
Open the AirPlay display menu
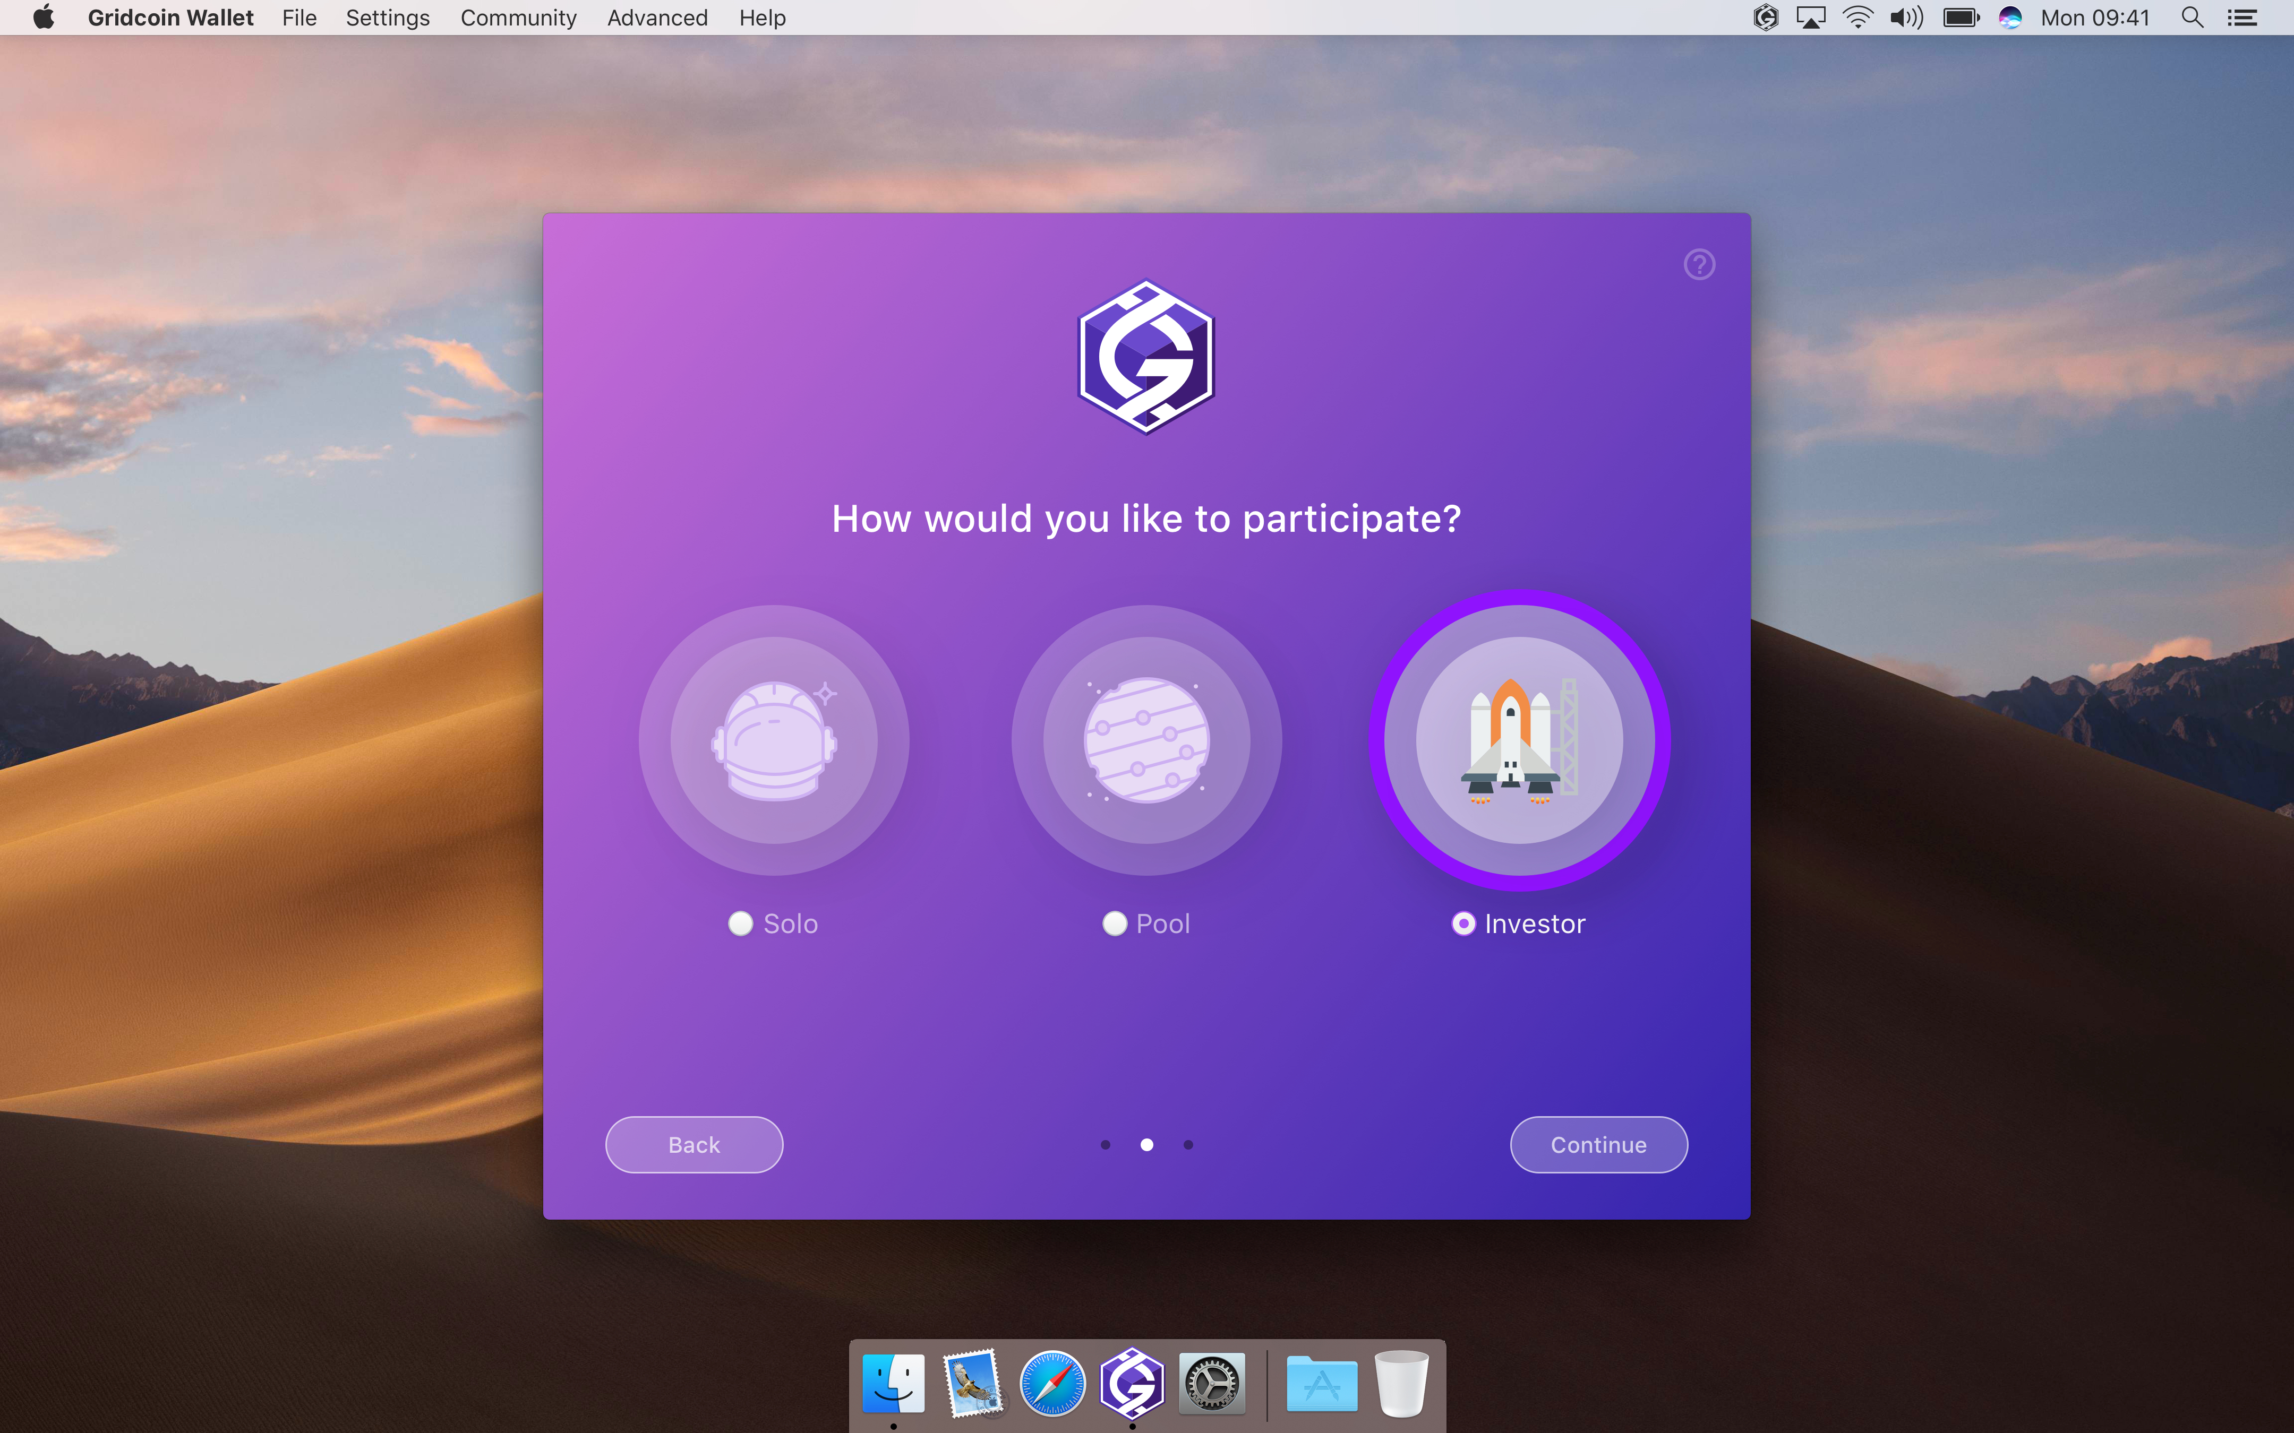pyautogui.click(x=1811, y=18)
